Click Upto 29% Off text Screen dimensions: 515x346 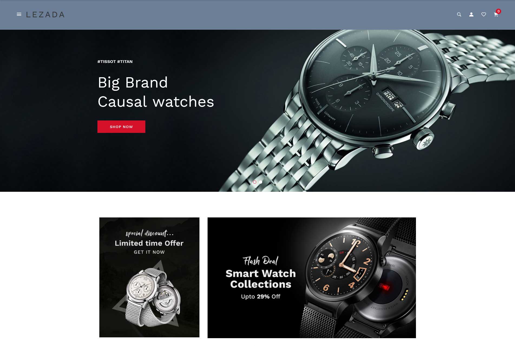pos(261,297)
